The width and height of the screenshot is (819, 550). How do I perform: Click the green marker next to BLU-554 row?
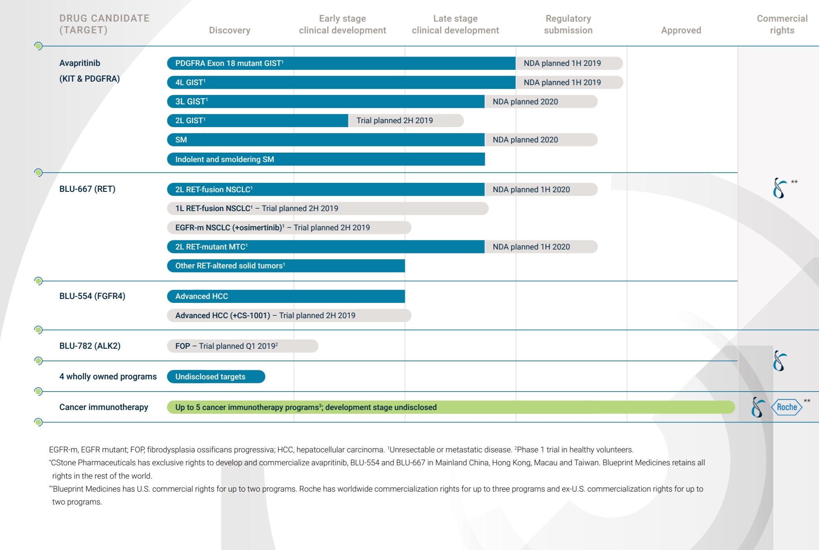click(x=38, y=280)
